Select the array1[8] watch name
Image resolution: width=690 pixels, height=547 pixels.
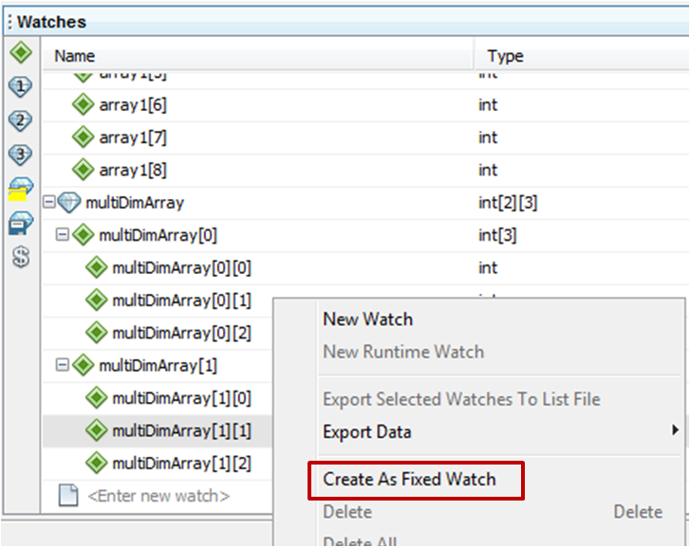(x=133, y=171)
